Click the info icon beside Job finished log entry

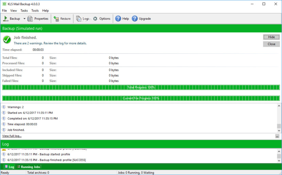(4, 130)
